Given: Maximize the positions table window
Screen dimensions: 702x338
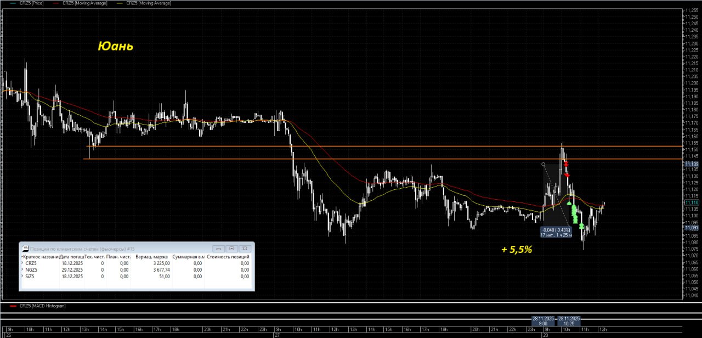Looking at the screenshot, I should pyautogui.click(x=231, y=249).
